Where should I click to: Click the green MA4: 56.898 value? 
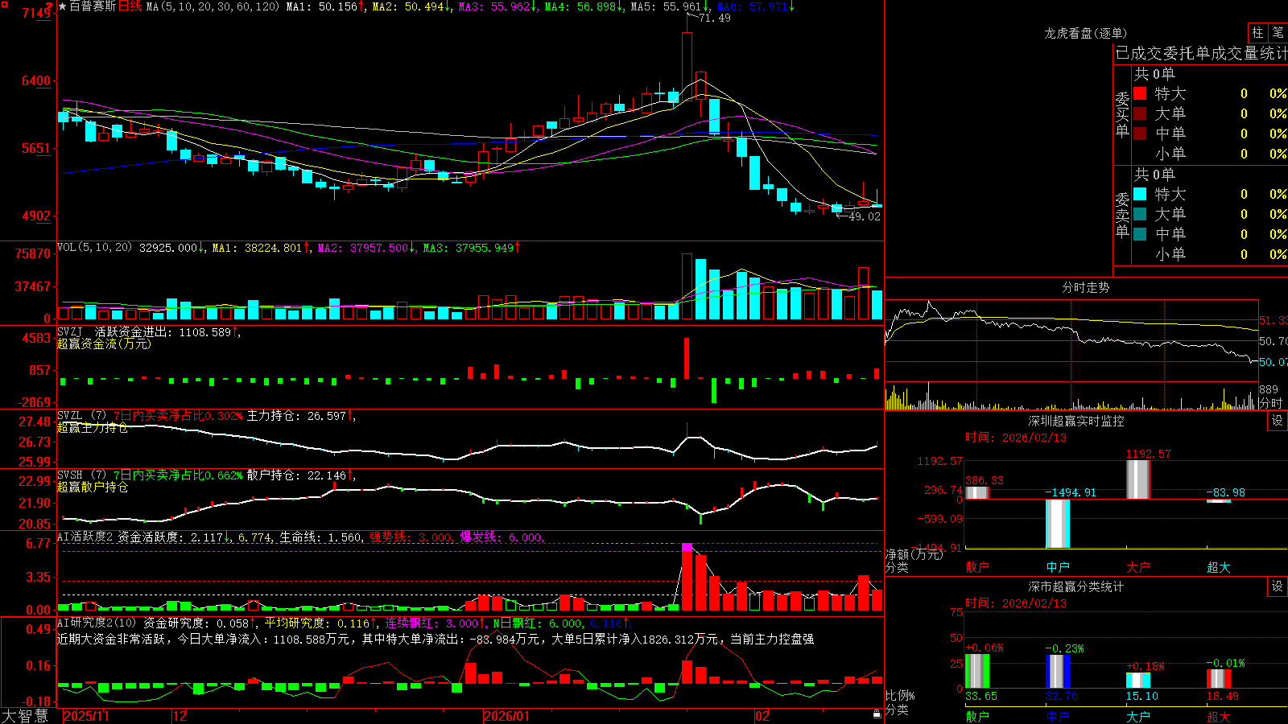coord(580,6)
